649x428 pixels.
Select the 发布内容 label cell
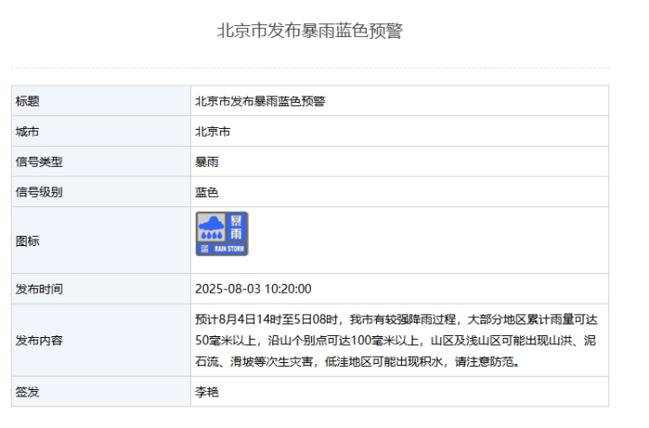(x=101, y=341)
